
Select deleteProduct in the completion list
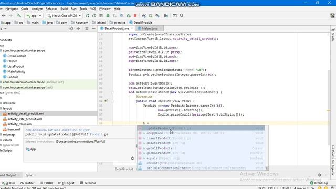tap(201, 143)
